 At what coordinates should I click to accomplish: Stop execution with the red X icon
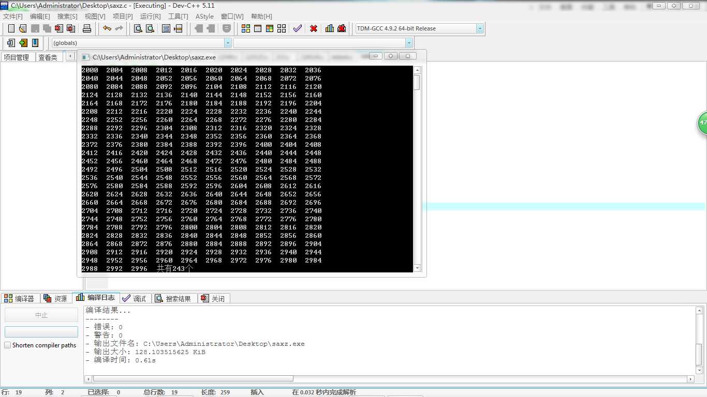click(314, 28)
